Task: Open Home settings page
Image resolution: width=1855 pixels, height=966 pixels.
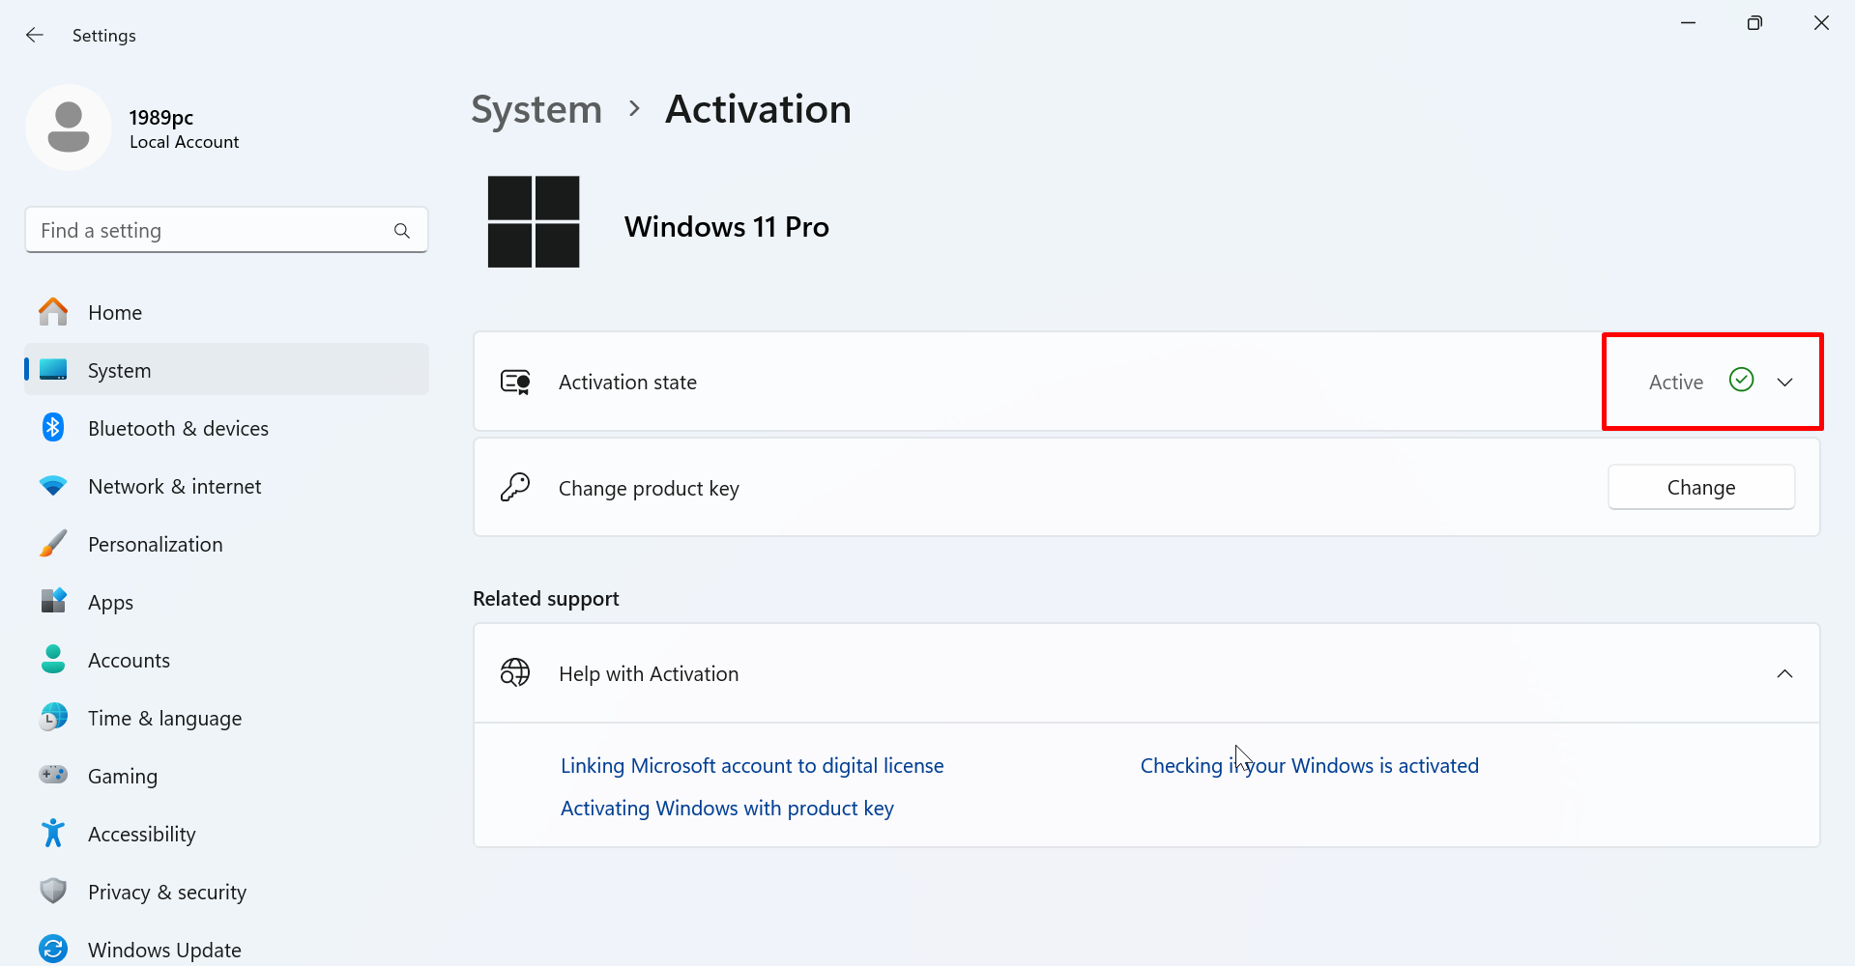Action: (226, 312)
